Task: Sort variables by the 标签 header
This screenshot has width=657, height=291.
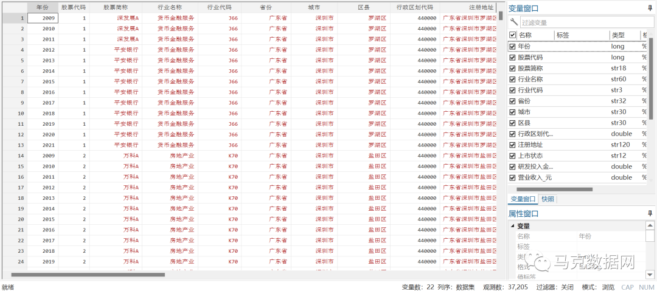Action: (x=582, y=35)
